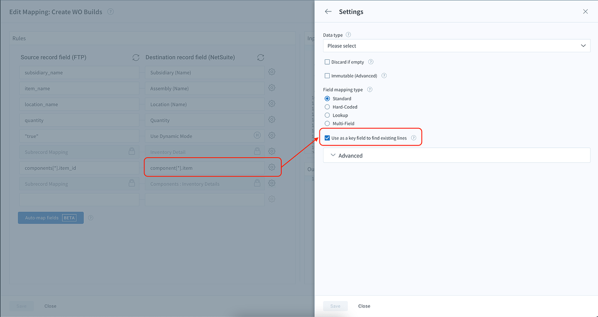The width and height of the screenshot is (598, 317).
Task: Enable the Discard if empty checkbox
Action: pyautogui.click(x=327, y=62)
